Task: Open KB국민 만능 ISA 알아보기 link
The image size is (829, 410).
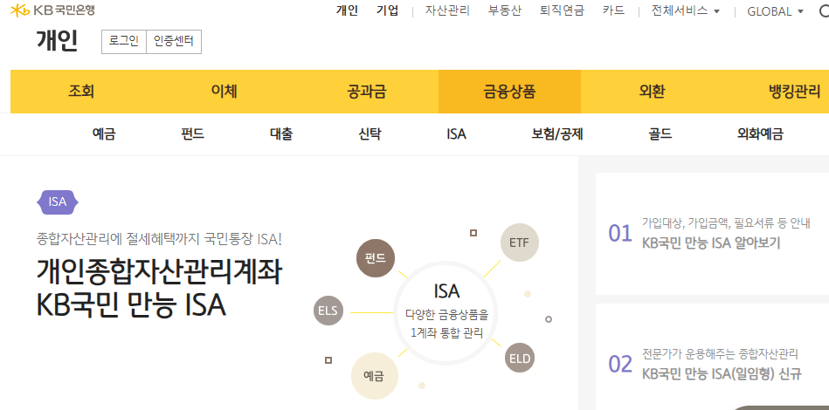Action: point(710,243)
